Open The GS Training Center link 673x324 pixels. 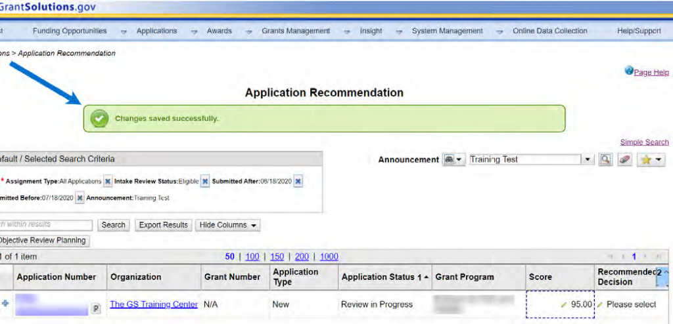tap(154, 304)
